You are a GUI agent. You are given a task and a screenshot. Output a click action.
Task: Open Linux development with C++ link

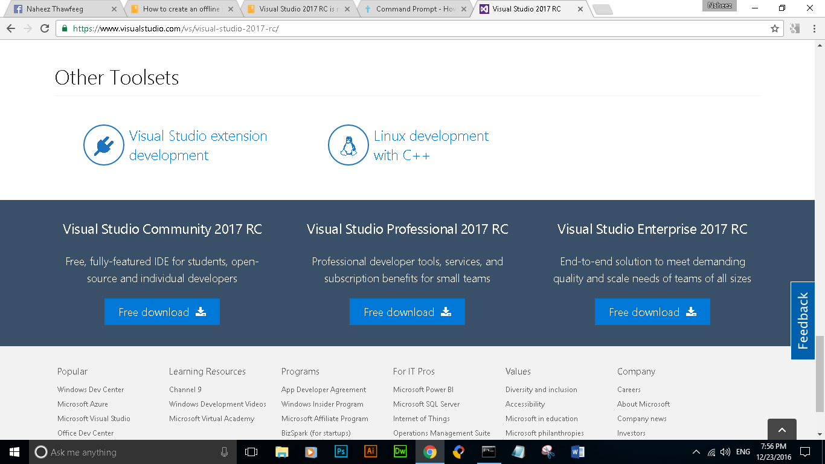tap(431, 146)
